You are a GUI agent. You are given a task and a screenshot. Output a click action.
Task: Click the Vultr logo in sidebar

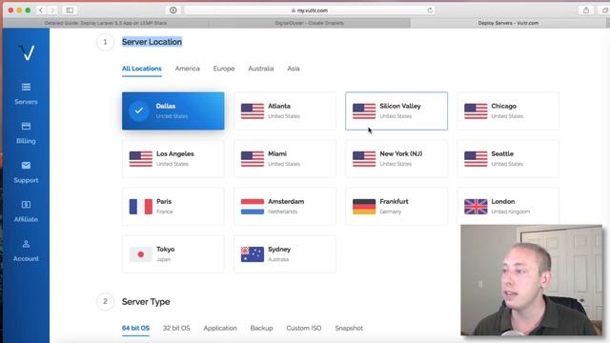27,52
